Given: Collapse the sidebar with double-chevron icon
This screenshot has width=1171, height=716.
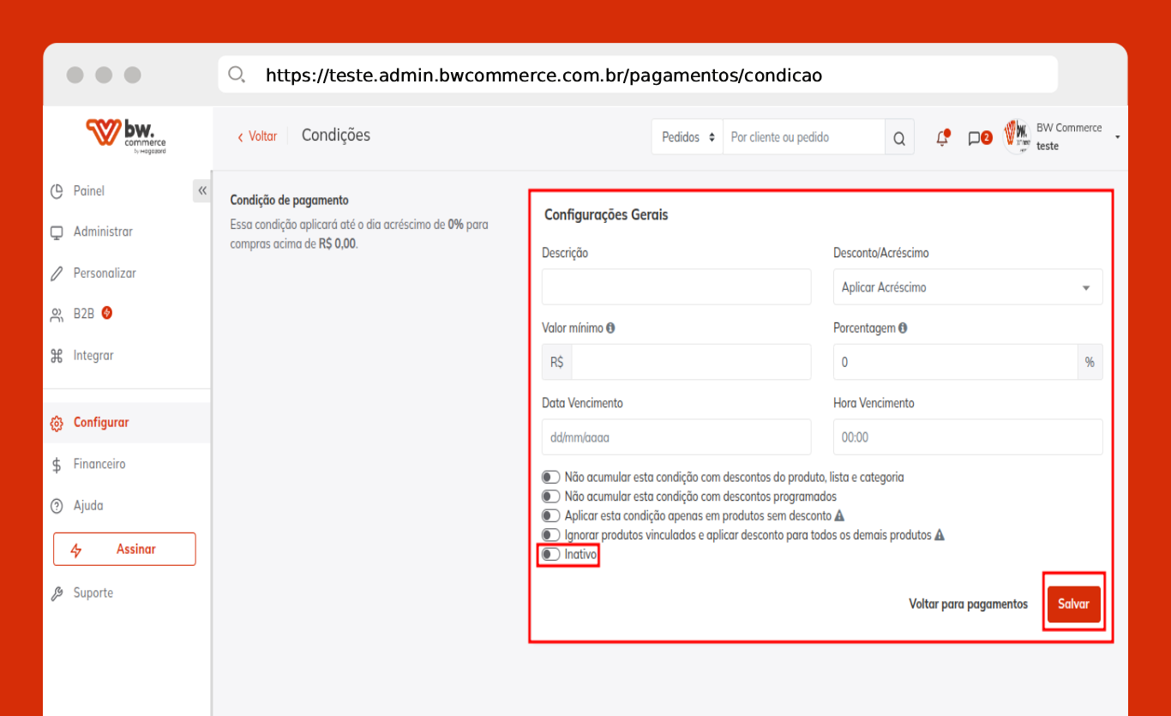Looking at the screenshot, I should 201,190.
